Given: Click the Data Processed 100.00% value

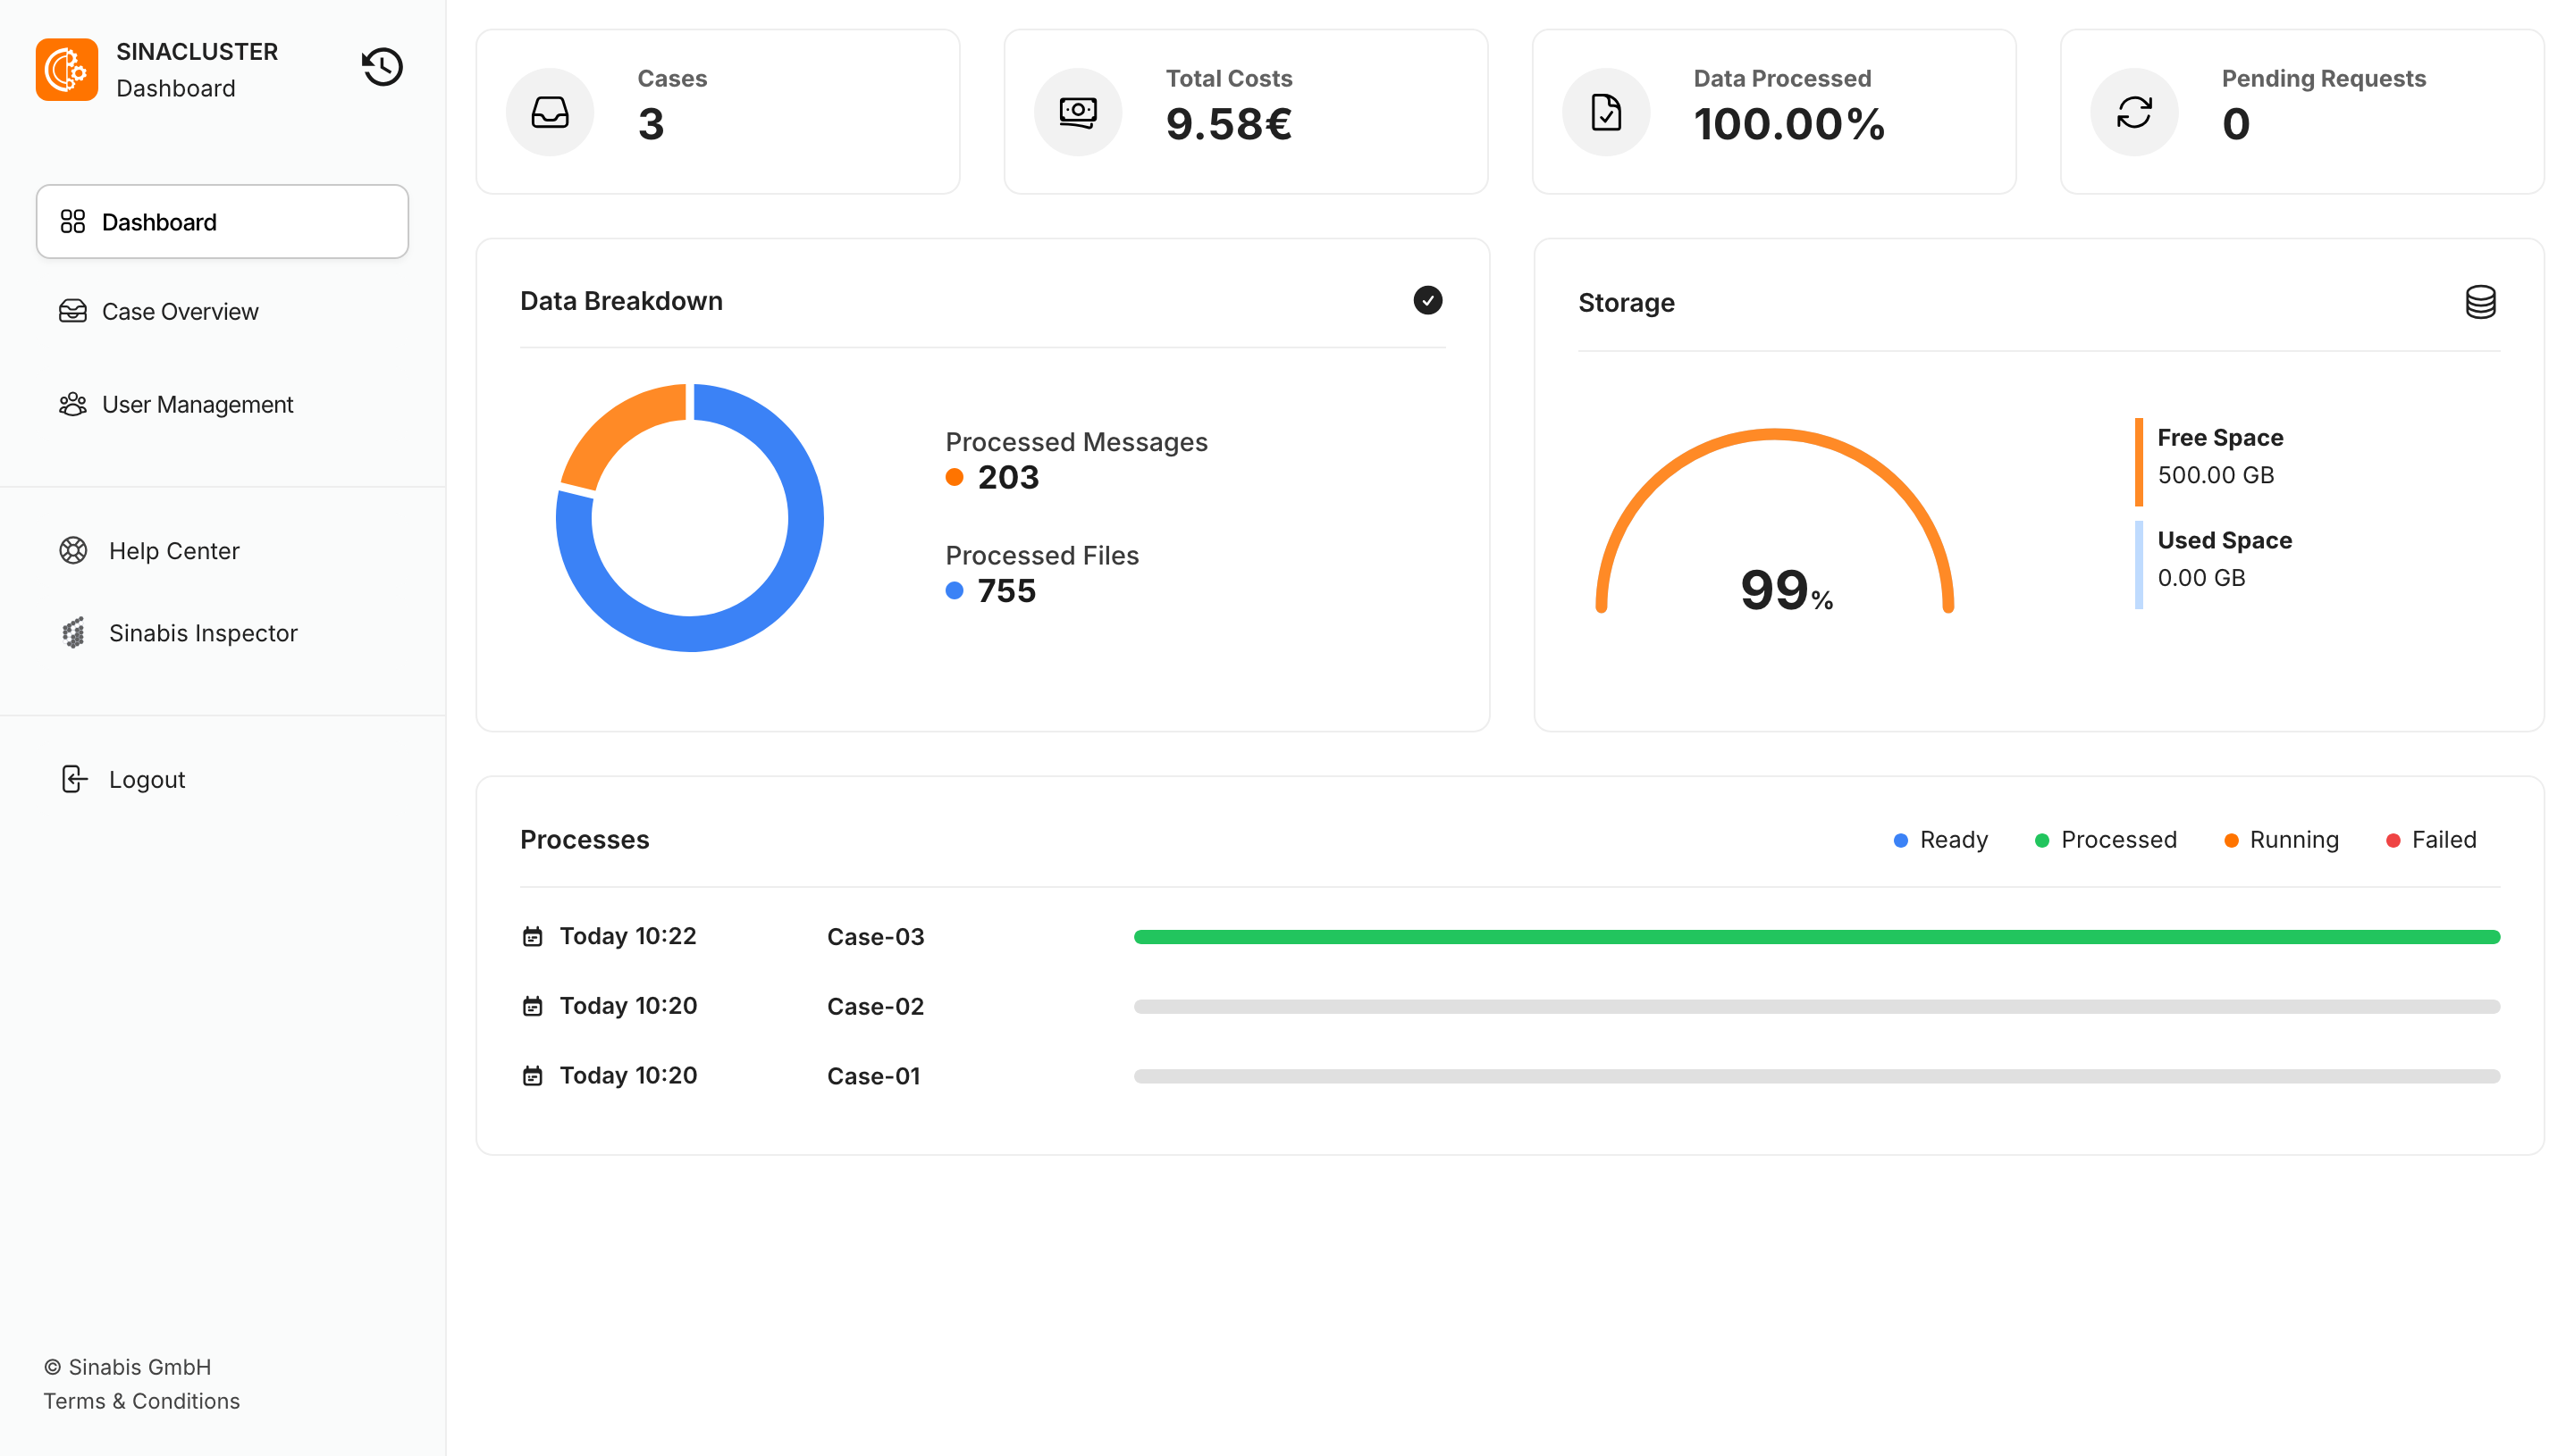Looking at the screenshot, I should [1788, 124].
